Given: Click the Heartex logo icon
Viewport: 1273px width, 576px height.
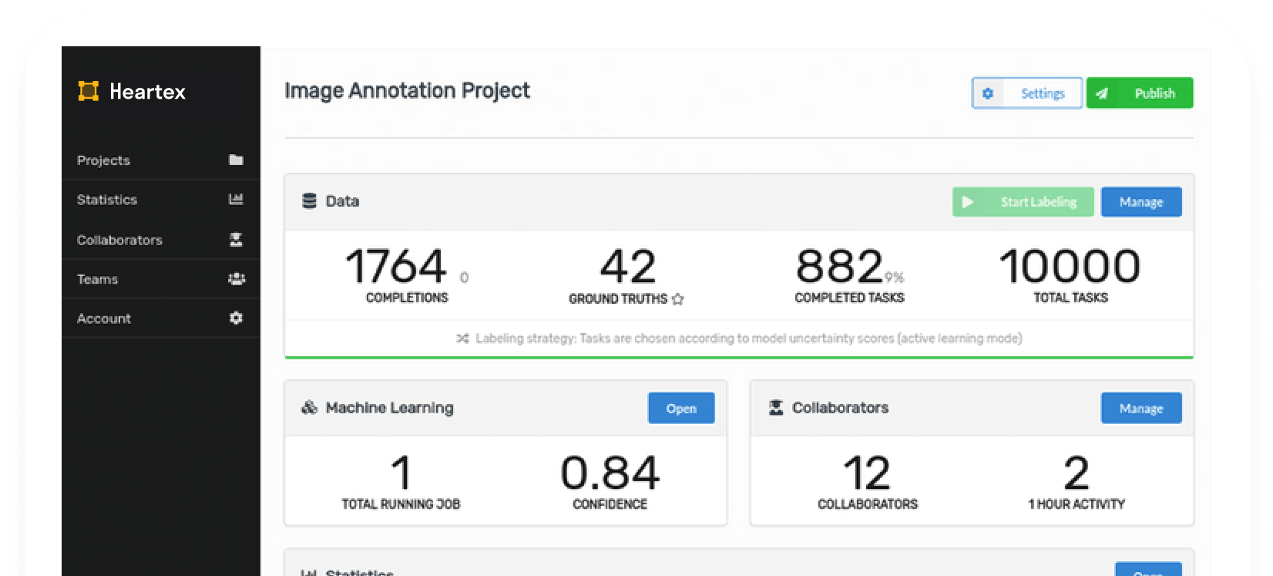Looking at the screenshot, I should pyautogui.click(x=89, y=92).
